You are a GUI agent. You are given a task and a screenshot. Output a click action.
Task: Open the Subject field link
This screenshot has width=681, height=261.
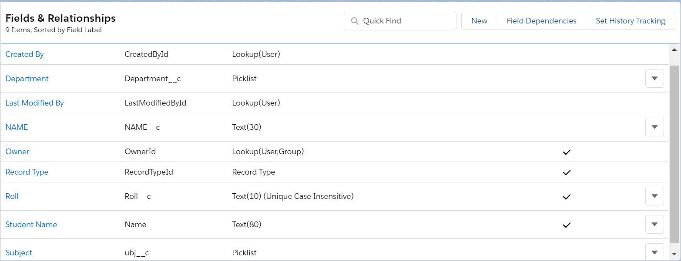click(19, 253)
